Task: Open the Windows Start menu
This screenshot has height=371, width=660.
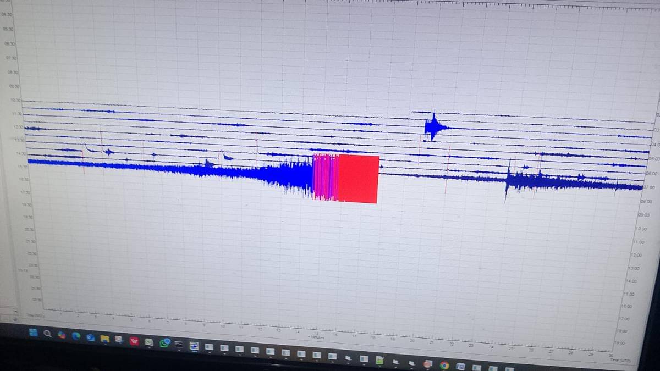Action: click(33, 332)
